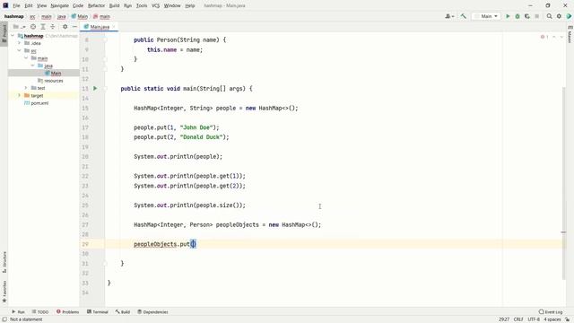Close the Main.java editor tab
574x323 pixels.
point(114,27)
